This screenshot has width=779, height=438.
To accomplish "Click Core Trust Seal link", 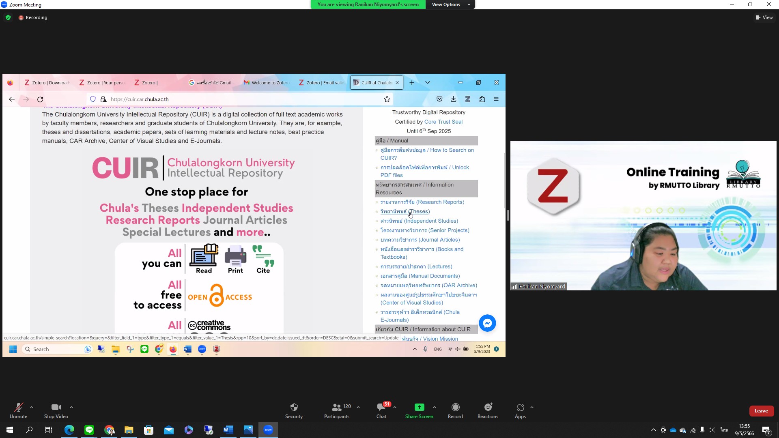I will tap(443, 122).
